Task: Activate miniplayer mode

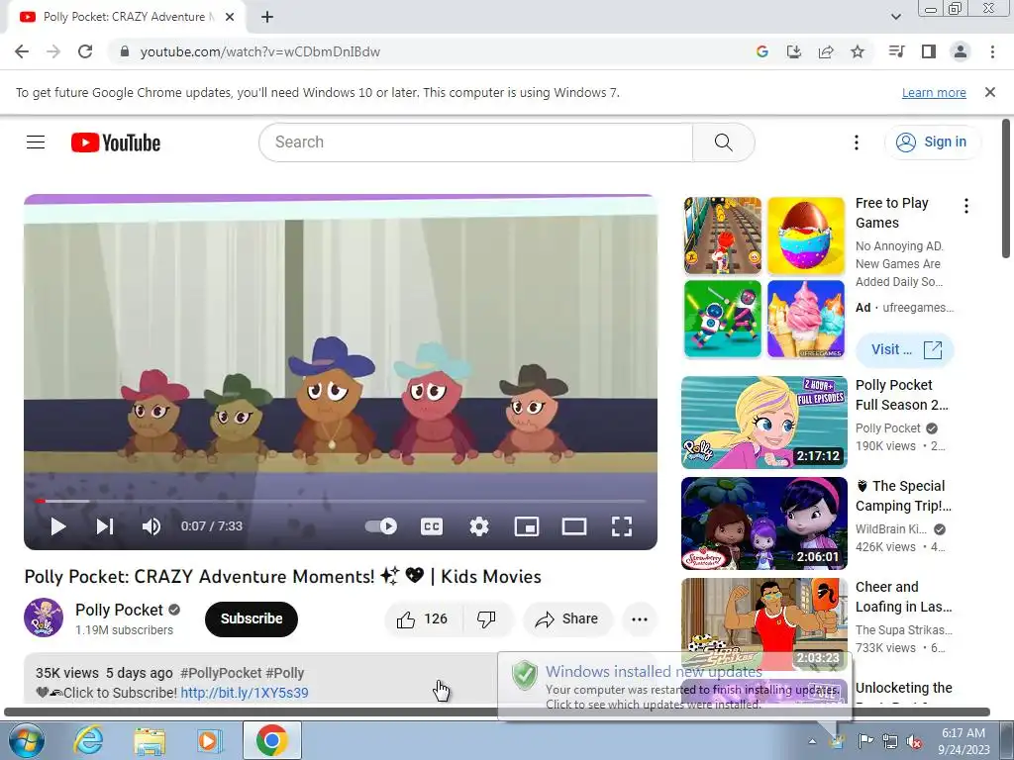Action: pyautogui.click(x=527, y=526)
